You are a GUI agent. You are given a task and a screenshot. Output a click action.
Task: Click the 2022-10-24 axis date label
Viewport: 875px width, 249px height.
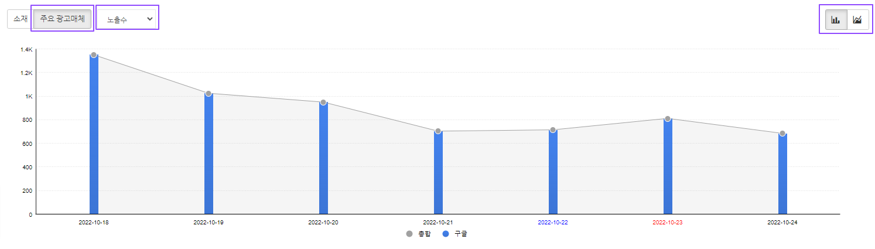782,223
